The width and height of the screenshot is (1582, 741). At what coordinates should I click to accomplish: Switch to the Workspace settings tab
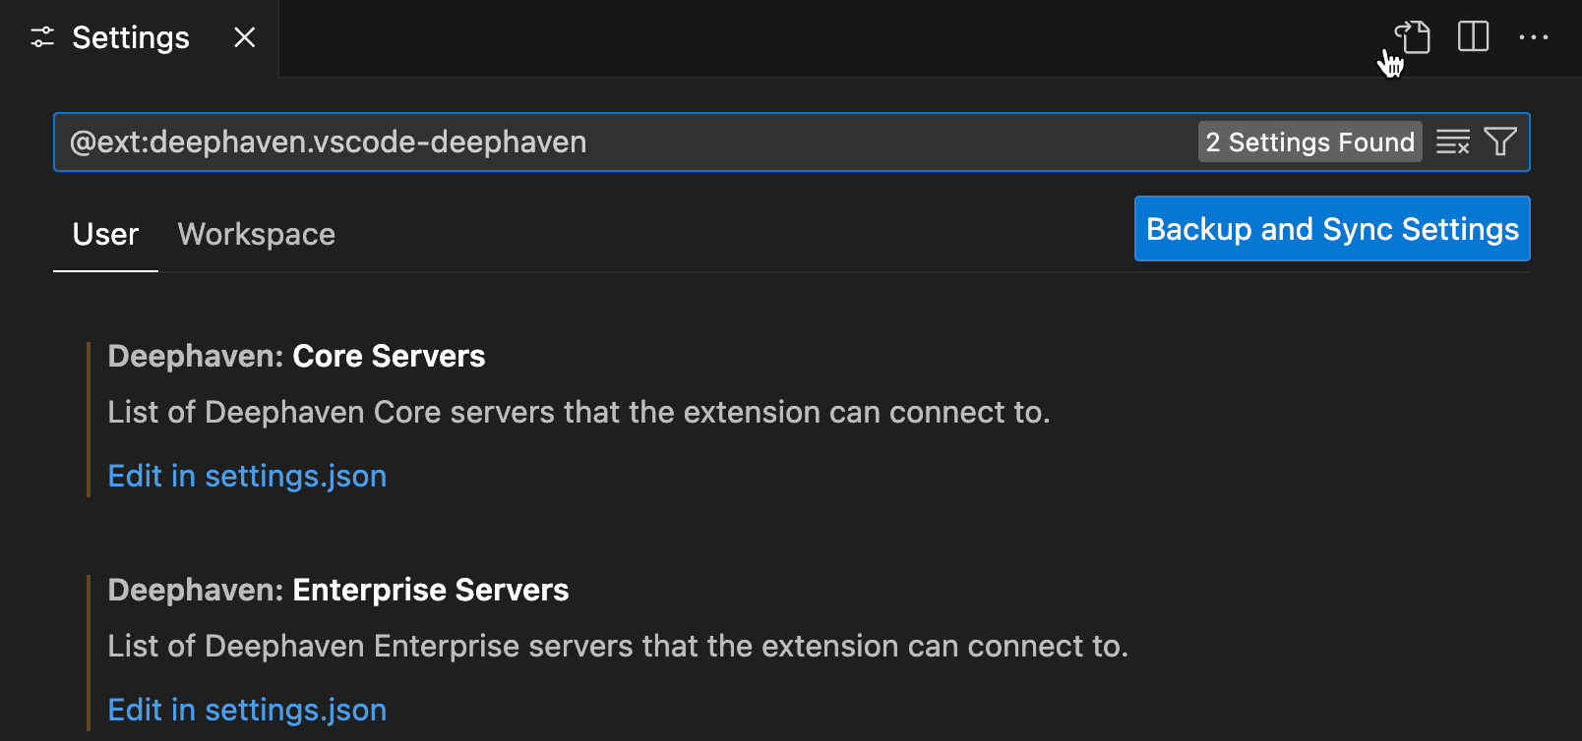(256, 235)
